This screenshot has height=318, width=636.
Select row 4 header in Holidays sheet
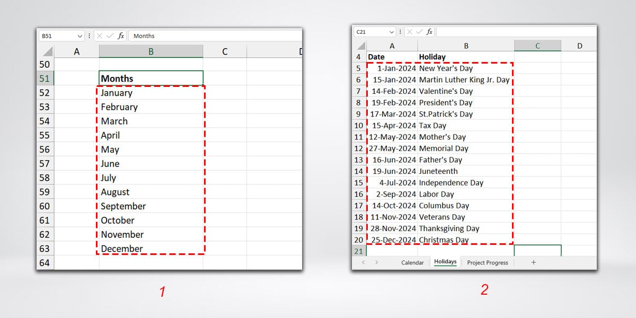click(x=359, y=57)
